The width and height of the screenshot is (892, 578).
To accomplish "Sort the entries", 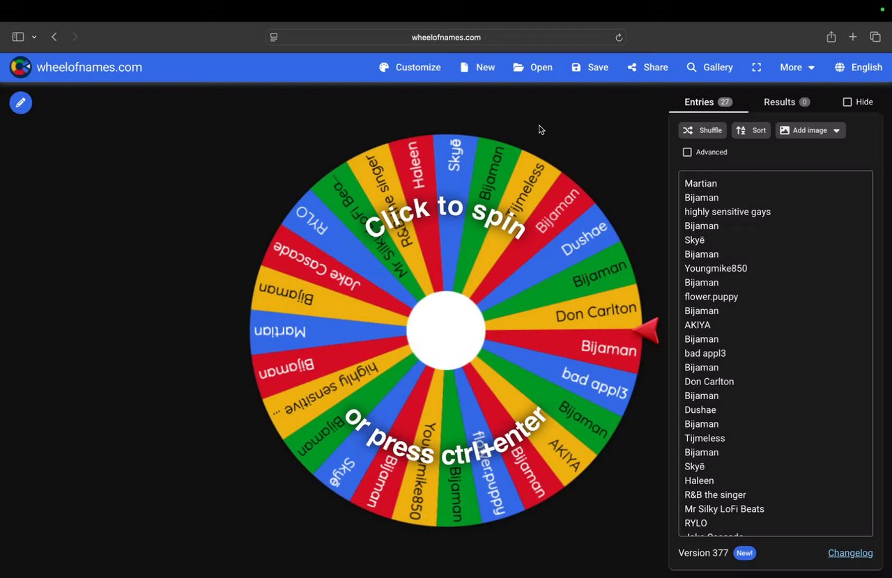I will pyautogui.click(x=751, y=130).
